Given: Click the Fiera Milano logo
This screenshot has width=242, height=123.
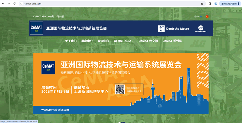Looking at the screenshot, I should [x=201, y=28].
